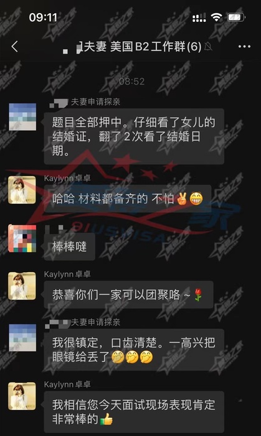Select message 恭喜你们一家可以团聚咯
The width and height of the screenshot is (261, 436).
[129, 295]
